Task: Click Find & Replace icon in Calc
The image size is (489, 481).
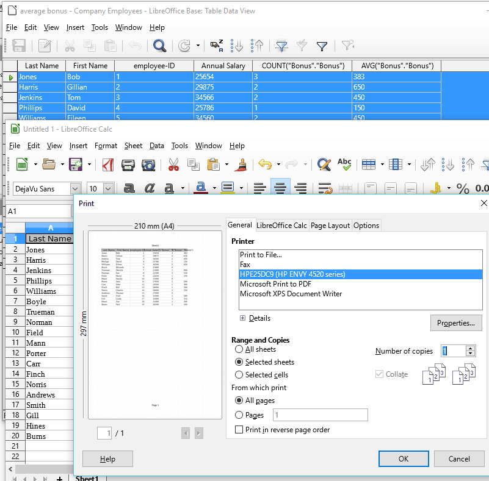Action: [x=324, y=165]
